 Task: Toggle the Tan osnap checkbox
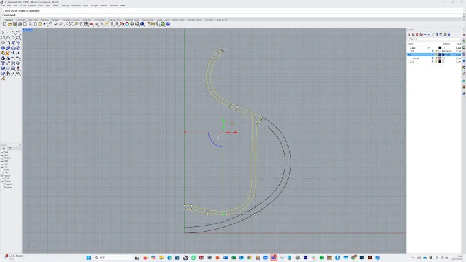[x=3, y=173]
